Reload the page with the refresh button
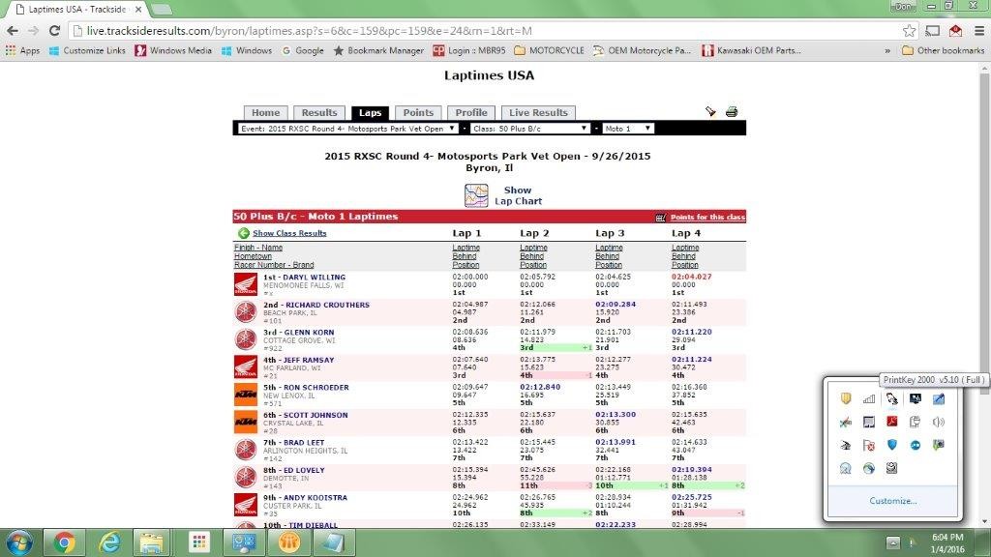 55,30
